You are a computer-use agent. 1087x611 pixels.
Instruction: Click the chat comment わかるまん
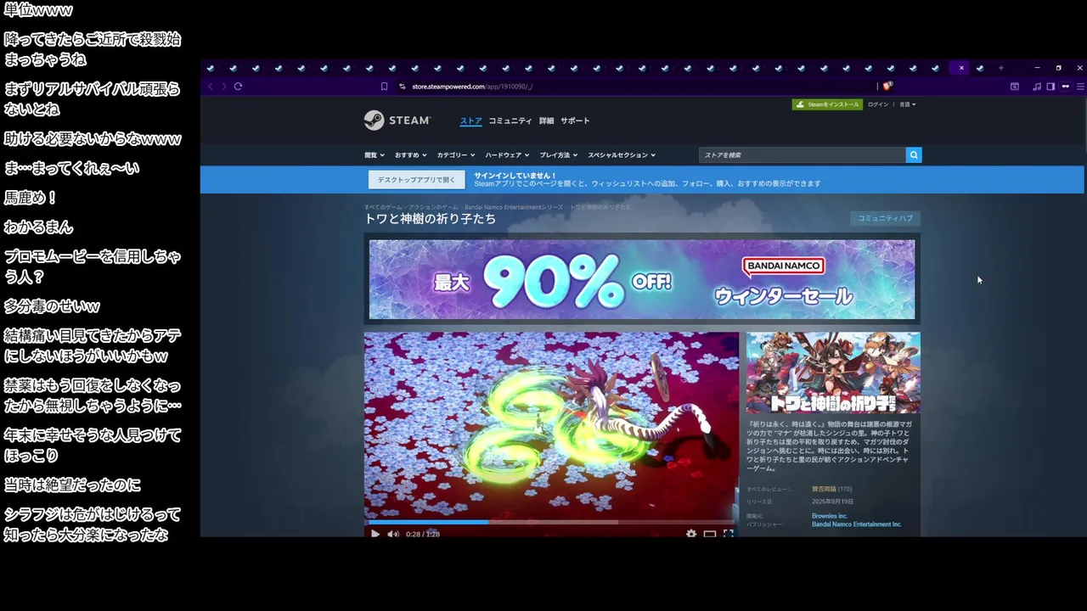coord(38,227)
